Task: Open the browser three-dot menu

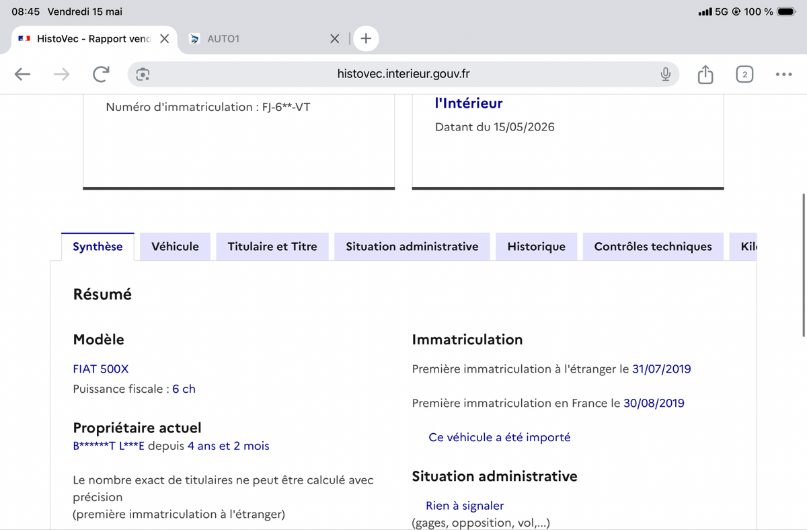Action: pyautogui.click(x=783, y=74)
